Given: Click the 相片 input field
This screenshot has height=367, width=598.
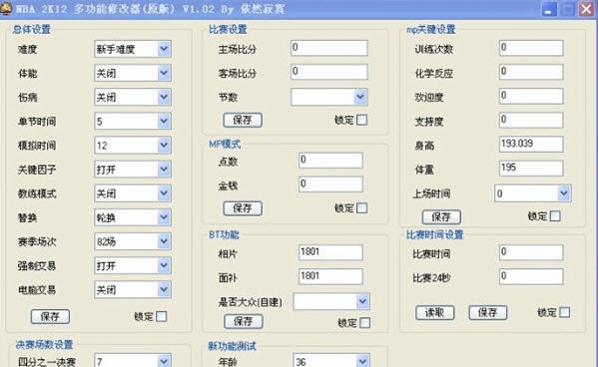Looking at the screenshot, I should click(x=330, y=252).
